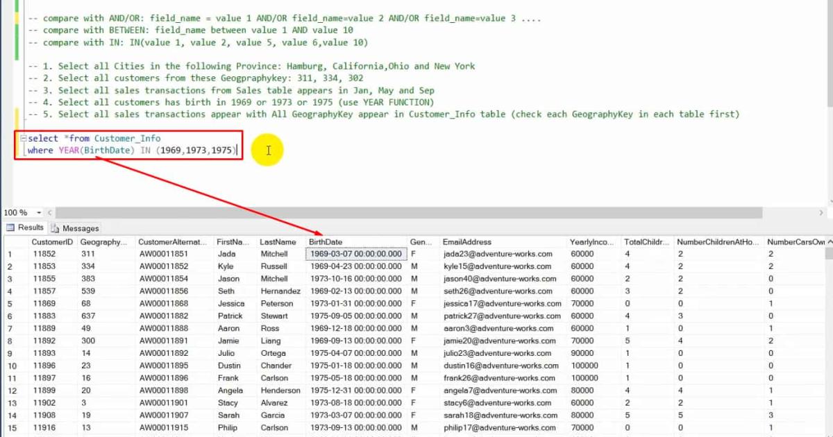Click the CustomerID column header
This screenshot has width=833, height=437.
51,241
